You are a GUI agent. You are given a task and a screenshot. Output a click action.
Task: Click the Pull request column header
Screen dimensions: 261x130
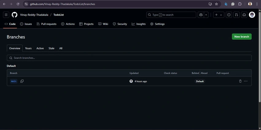[x=223, y=73]
